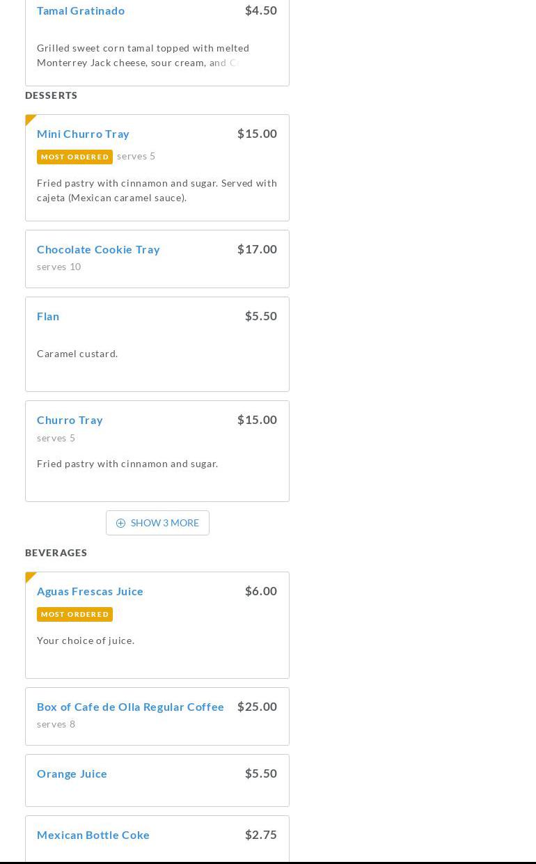Click the Caramel custard description card
536x864 pixels.
[77, 354]
